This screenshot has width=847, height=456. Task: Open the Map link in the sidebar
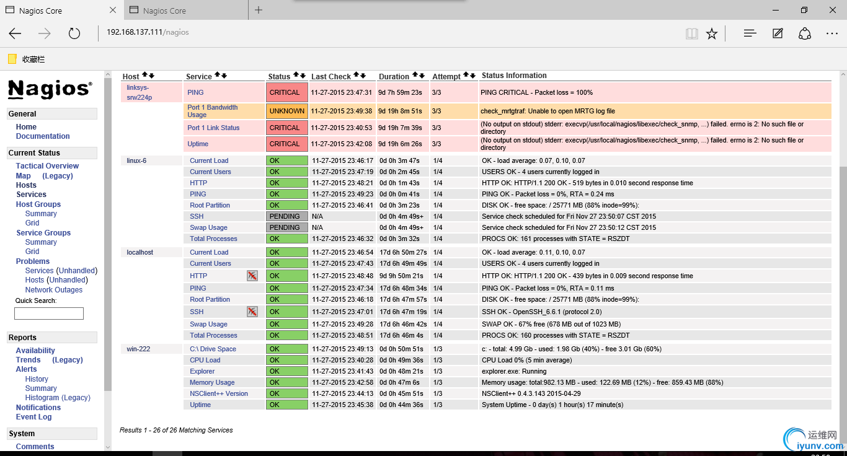pos(23,176)
